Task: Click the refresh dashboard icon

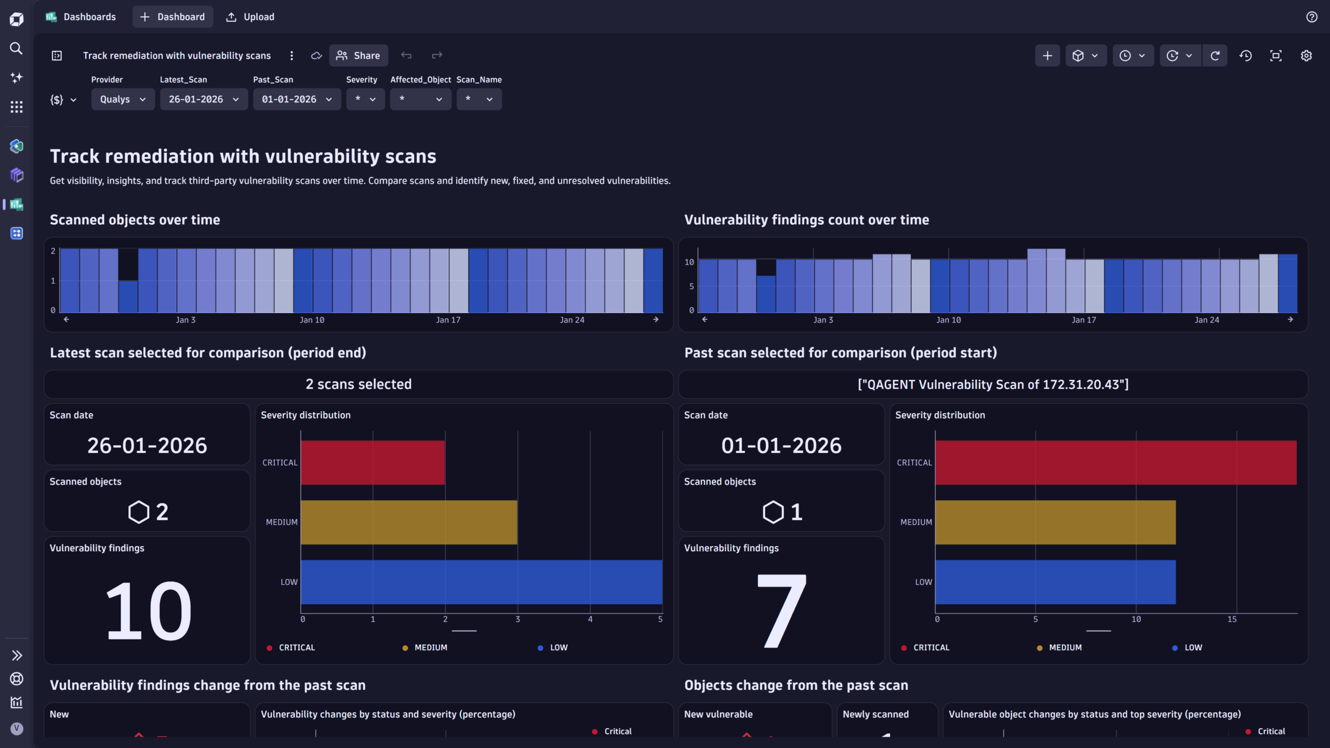Action: pyautogui.click(x=1215, y=56)
